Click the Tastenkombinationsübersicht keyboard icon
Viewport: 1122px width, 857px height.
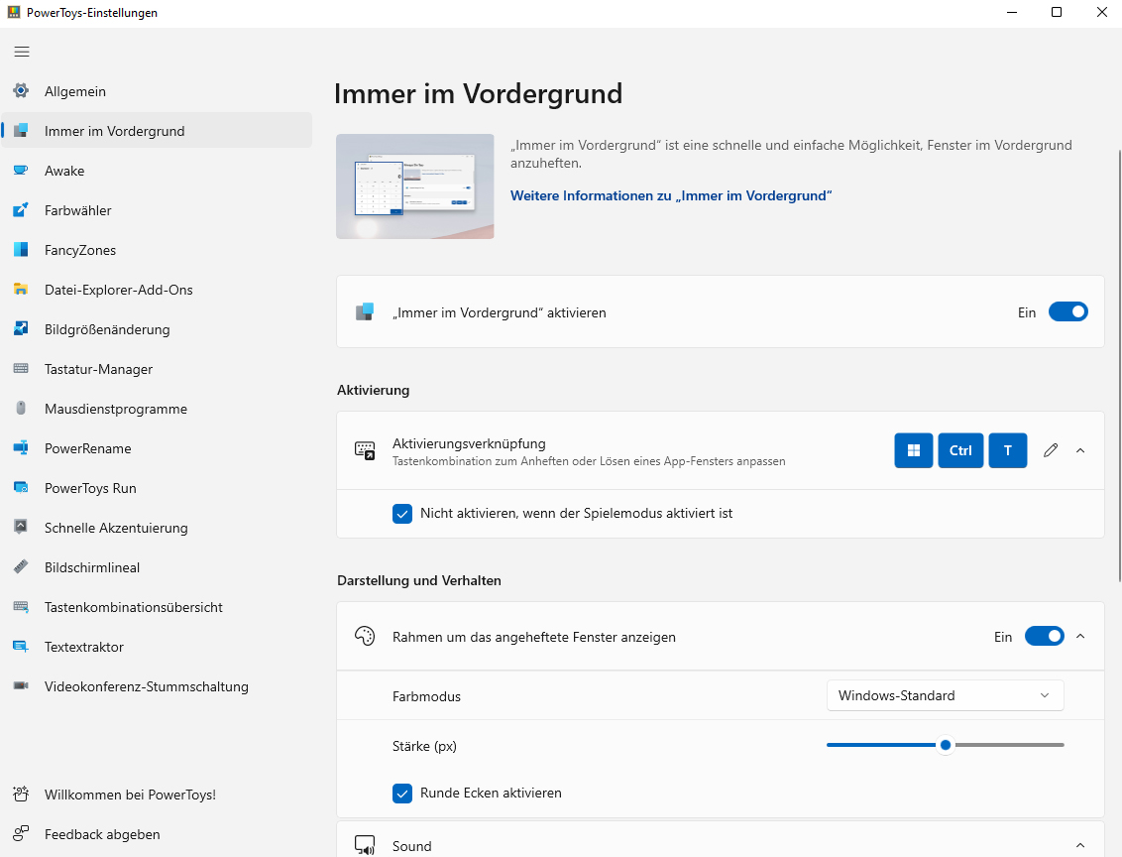[21, 606]
